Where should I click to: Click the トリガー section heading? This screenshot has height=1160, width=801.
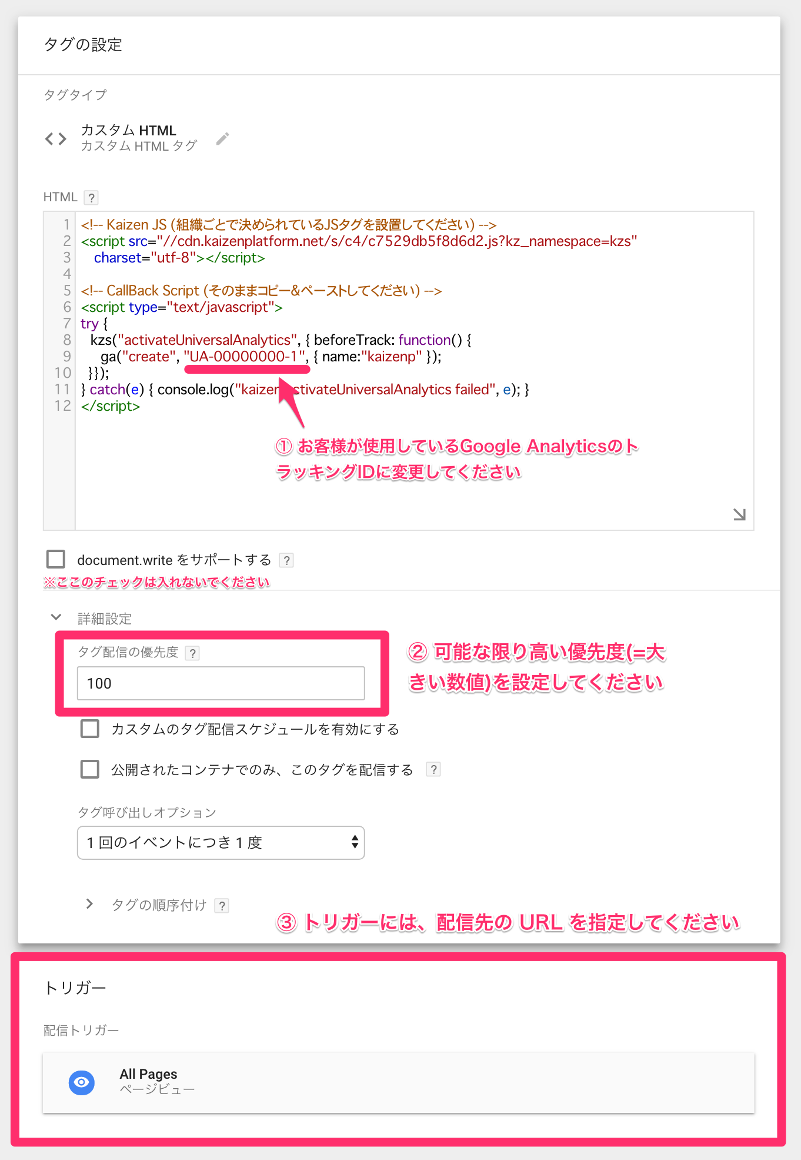(x=75, y=988)
